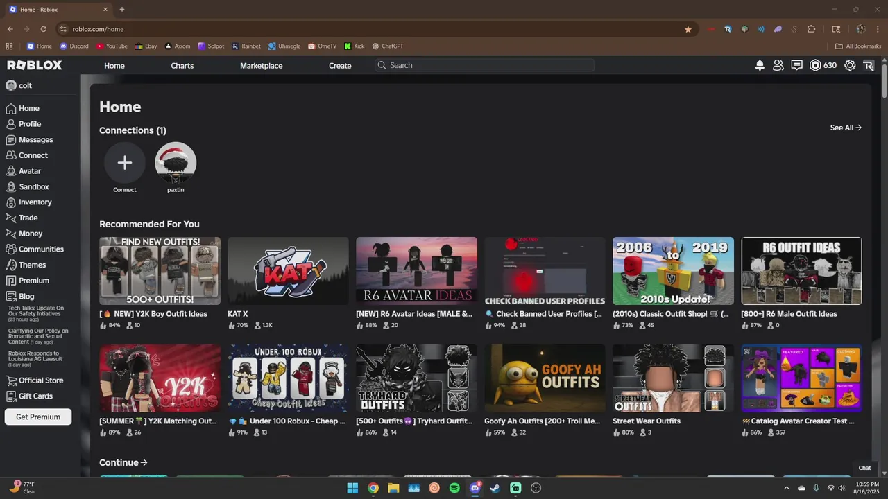Open paxtin's connection avatar
888x499 pixels.
click(176, 163)
